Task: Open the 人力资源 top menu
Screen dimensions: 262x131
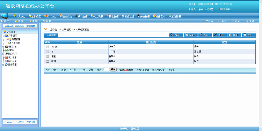Action: [97, 16]
